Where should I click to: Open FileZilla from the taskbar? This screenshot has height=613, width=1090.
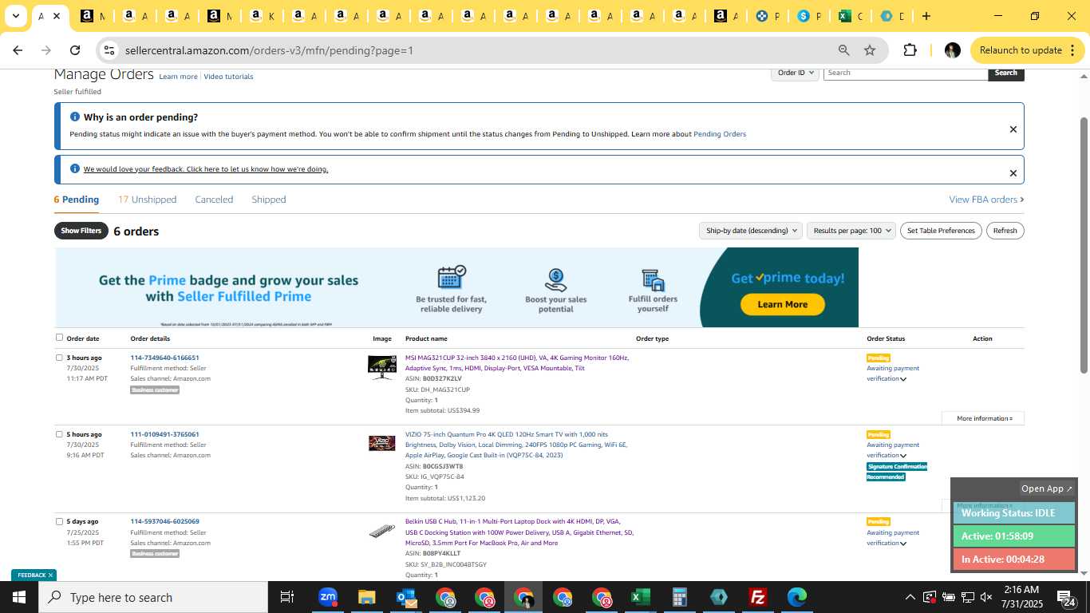[x=758, y=597]
